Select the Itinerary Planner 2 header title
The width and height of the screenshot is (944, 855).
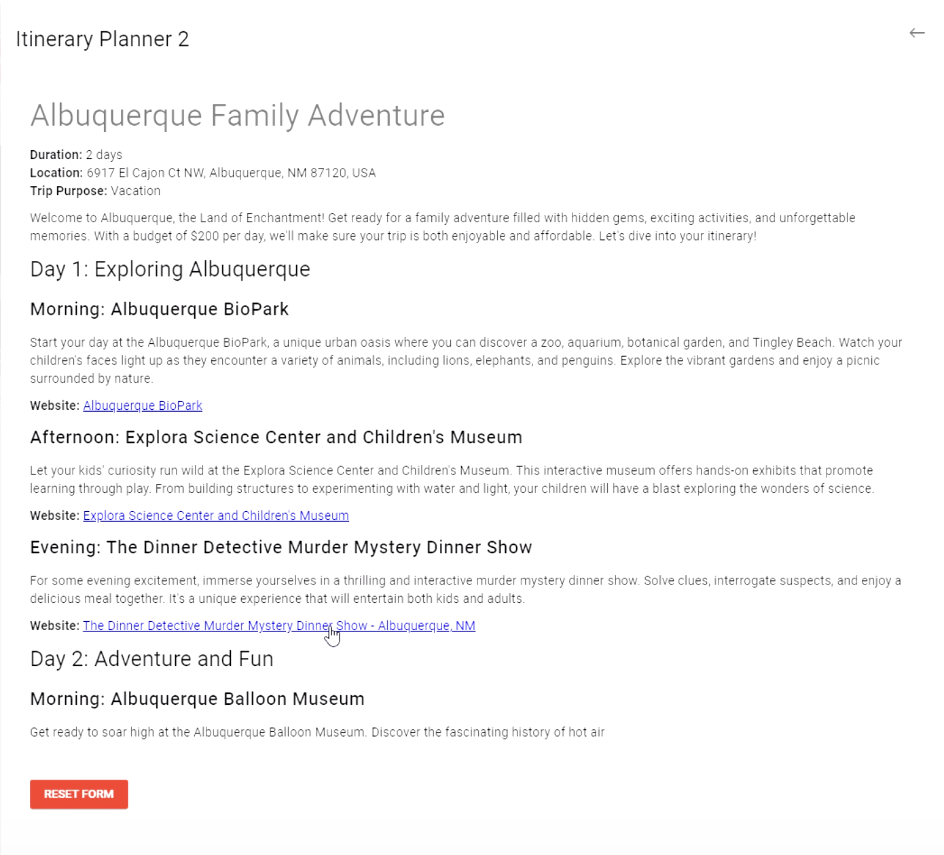pos(102,39)
